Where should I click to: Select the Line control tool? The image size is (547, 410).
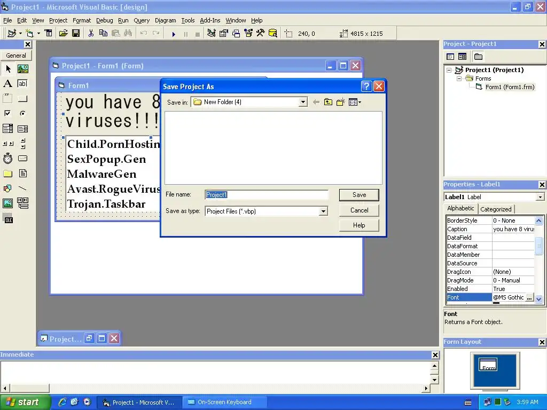[x=22, y=188]
